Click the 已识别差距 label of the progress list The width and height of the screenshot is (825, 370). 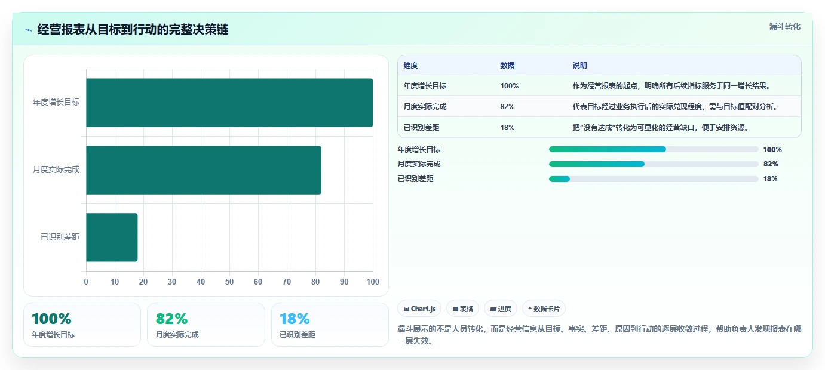point(415,179)
